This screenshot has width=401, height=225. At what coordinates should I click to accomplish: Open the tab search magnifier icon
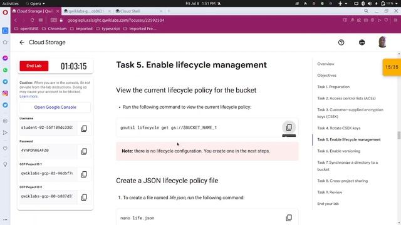366,11
